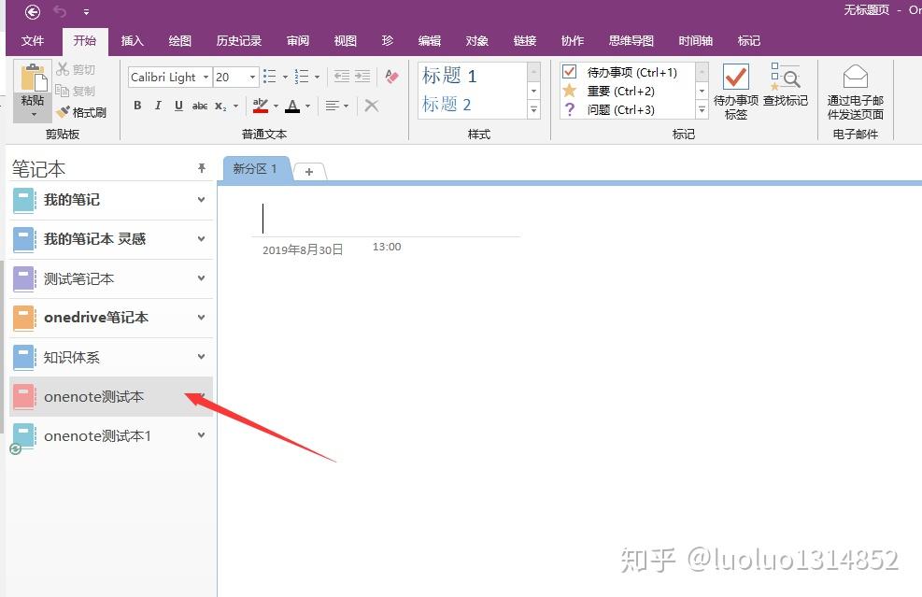Image resolution: width=922 pixels, height=597 pixels.
Task: Click the 2019年8月30日 page date
Action: coord(303,250)
